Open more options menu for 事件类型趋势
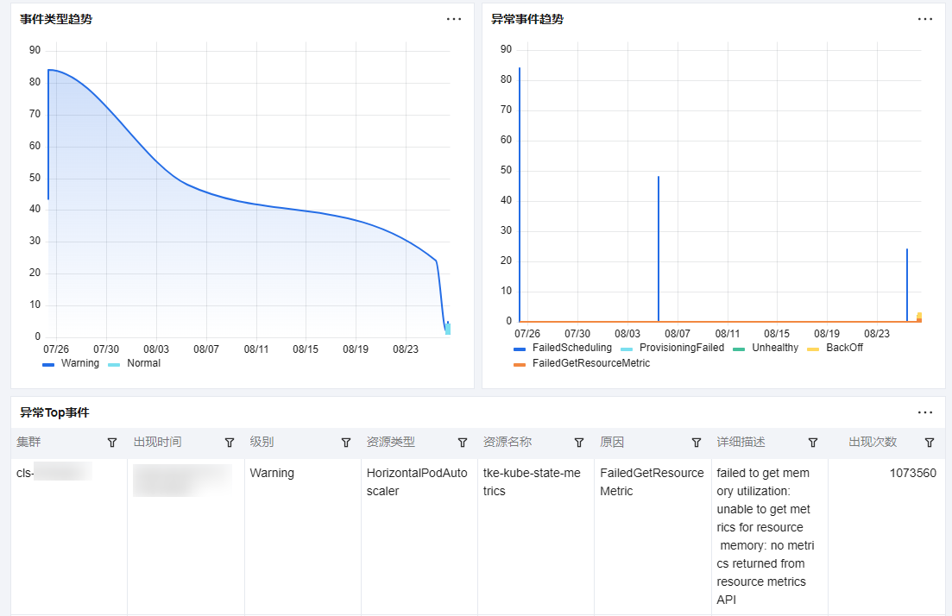Screen dimensions: 952x616 [454, 20]
